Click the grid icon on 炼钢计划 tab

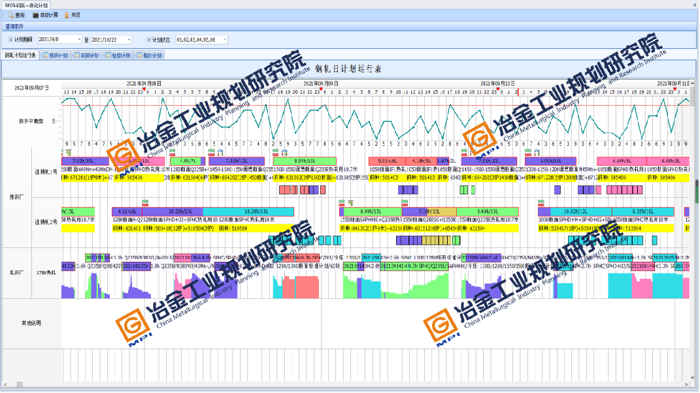[45, 55]
